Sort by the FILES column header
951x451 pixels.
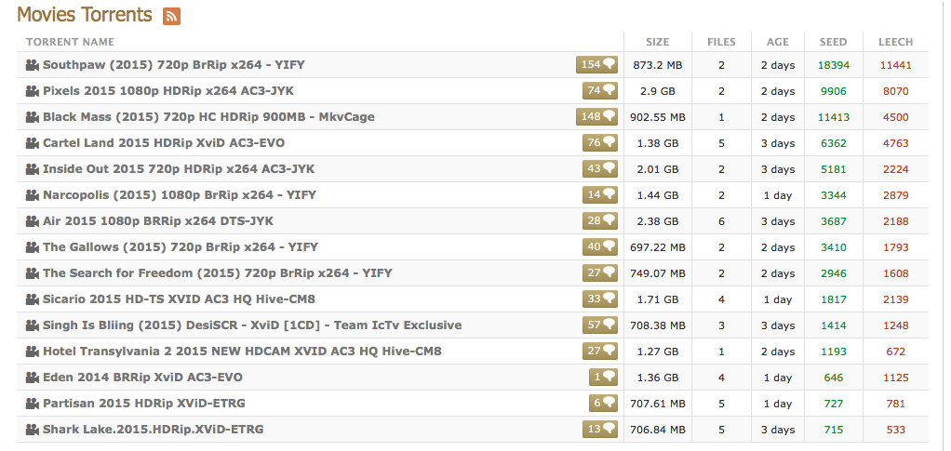tap(721, 42)
